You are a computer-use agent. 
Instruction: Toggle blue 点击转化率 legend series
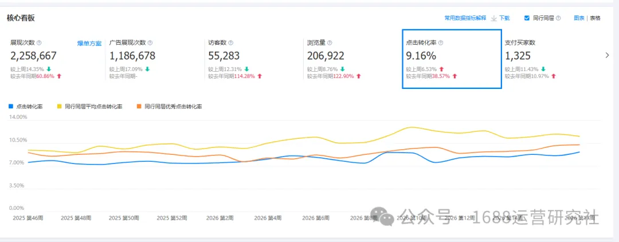(26, 107)
